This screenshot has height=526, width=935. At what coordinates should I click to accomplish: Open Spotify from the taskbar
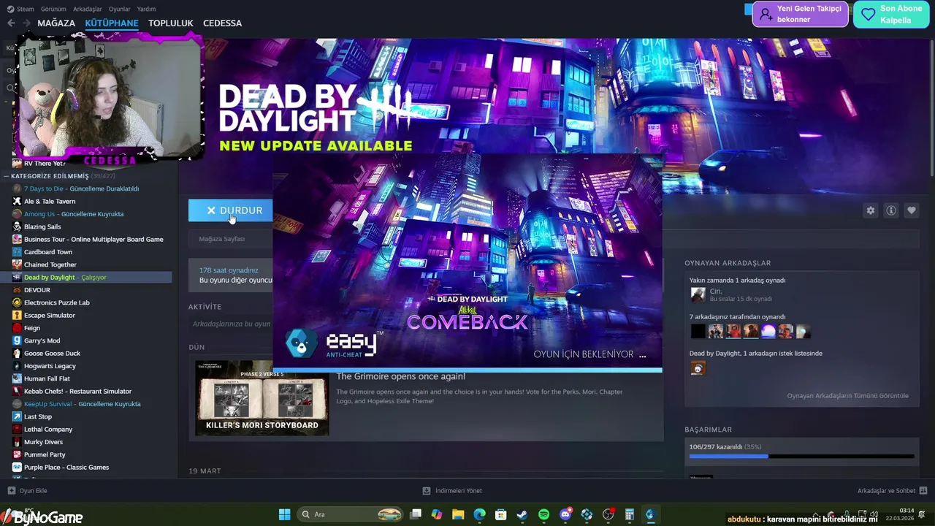point(543,514)
